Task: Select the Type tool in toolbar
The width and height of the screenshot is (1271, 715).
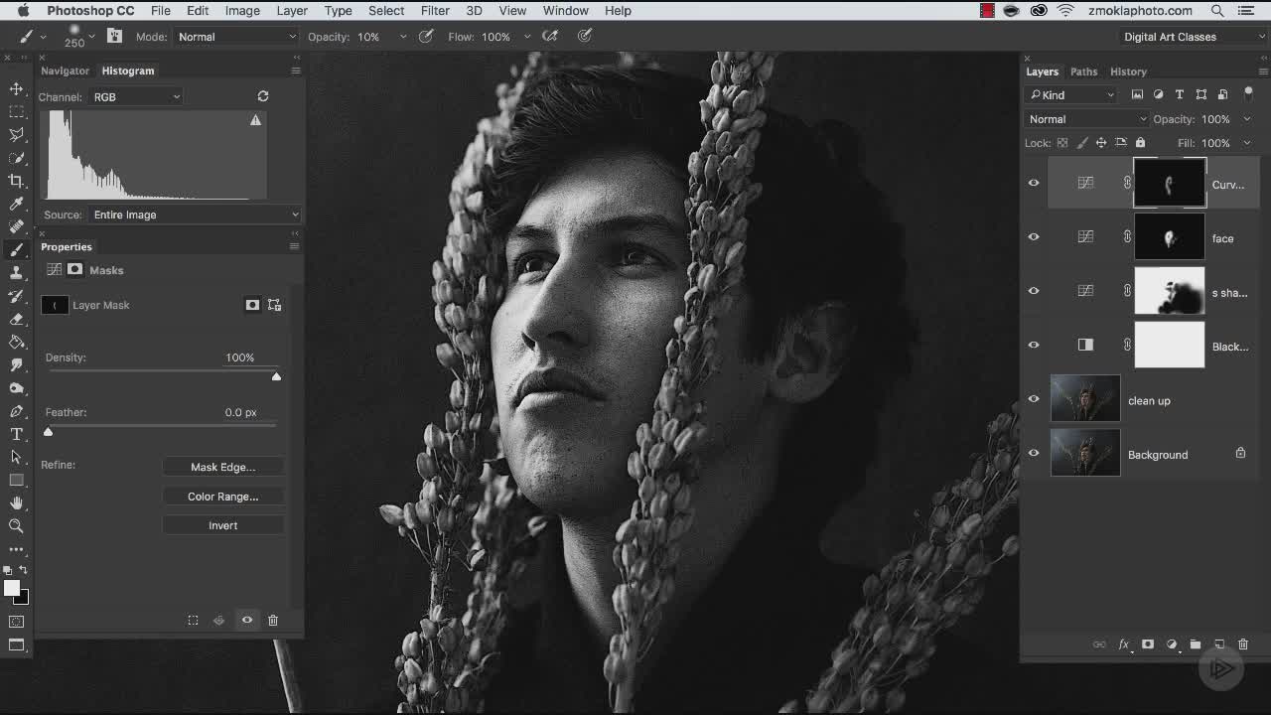Action: click(x=16, y=434)
